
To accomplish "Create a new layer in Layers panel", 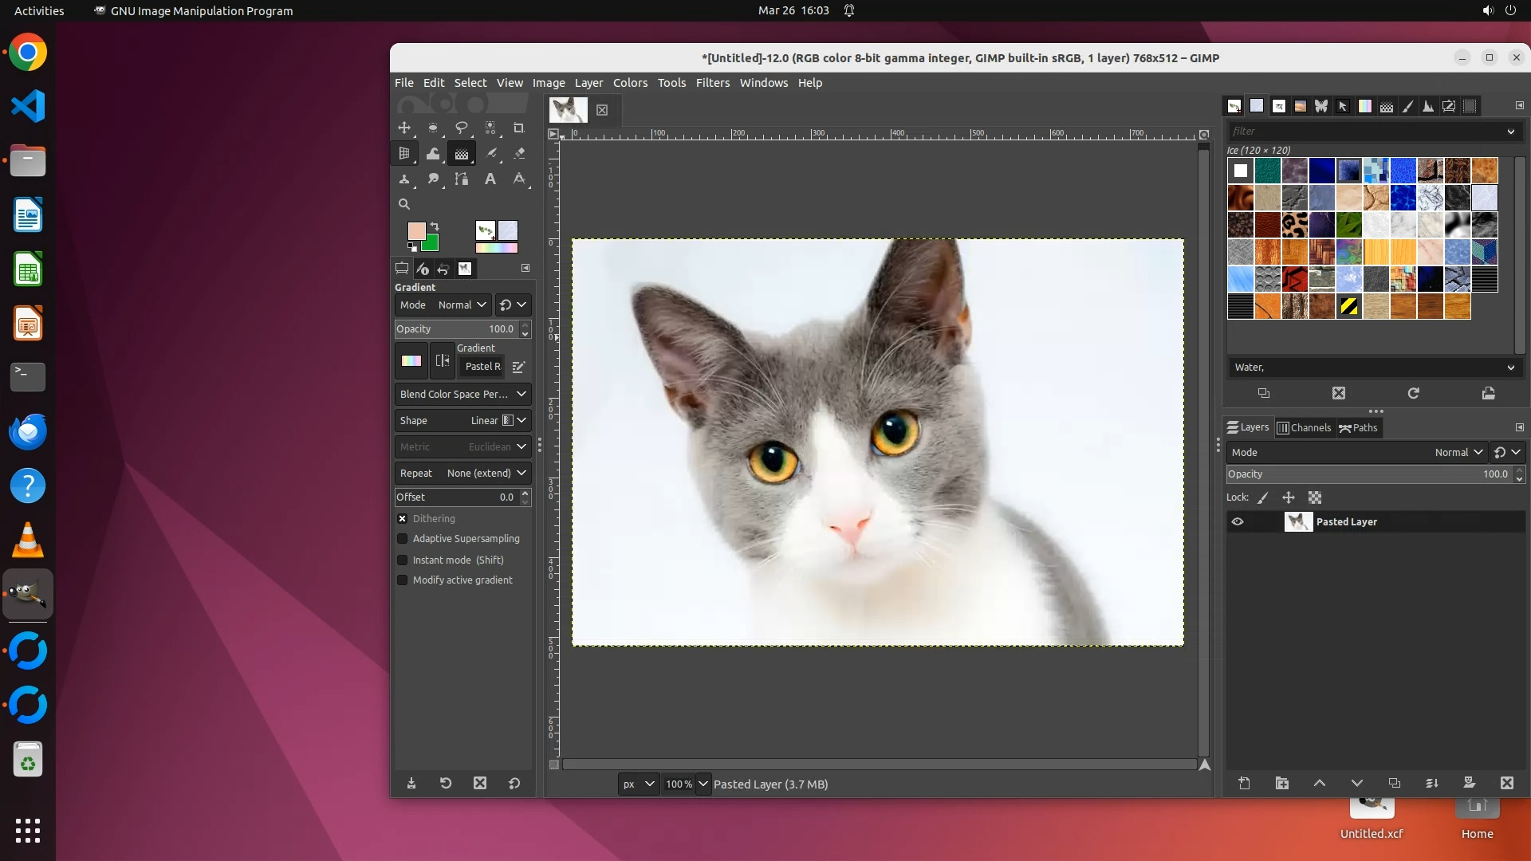I will tap(1244, 783).
